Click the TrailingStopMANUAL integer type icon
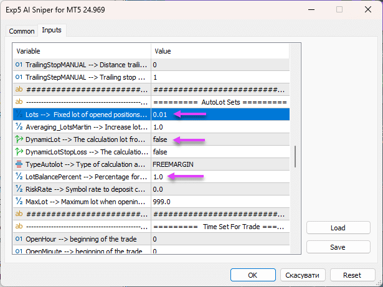 click(x=19, y=65)
